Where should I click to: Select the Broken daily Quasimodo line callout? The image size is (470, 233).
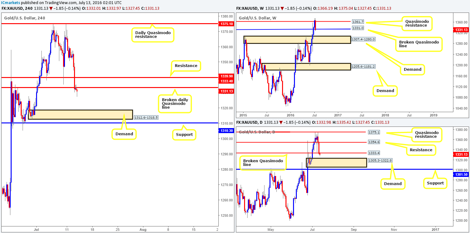point(174,103)
